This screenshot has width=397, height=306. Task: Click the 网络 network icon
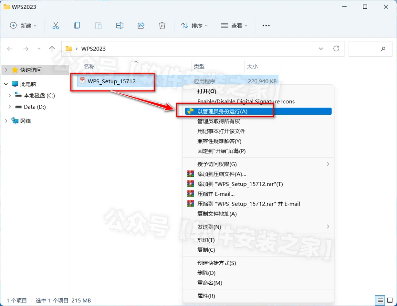click(x=15, y=121)
